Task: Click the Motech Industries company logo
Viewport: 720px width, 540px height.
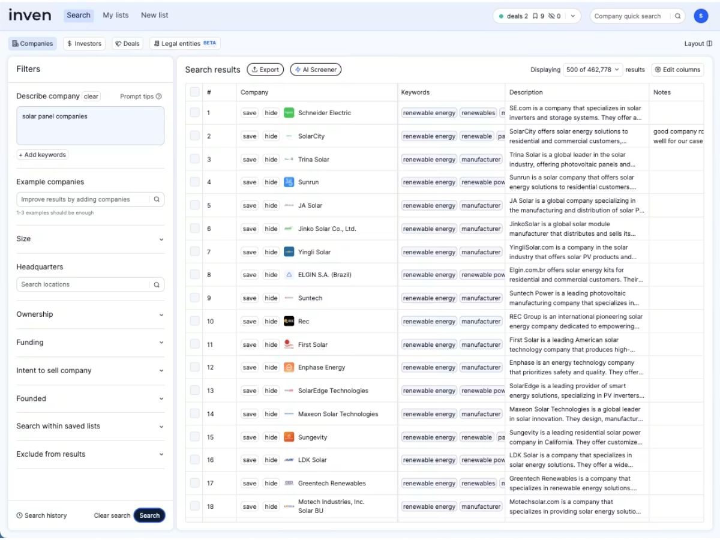Action: [289, 506]
